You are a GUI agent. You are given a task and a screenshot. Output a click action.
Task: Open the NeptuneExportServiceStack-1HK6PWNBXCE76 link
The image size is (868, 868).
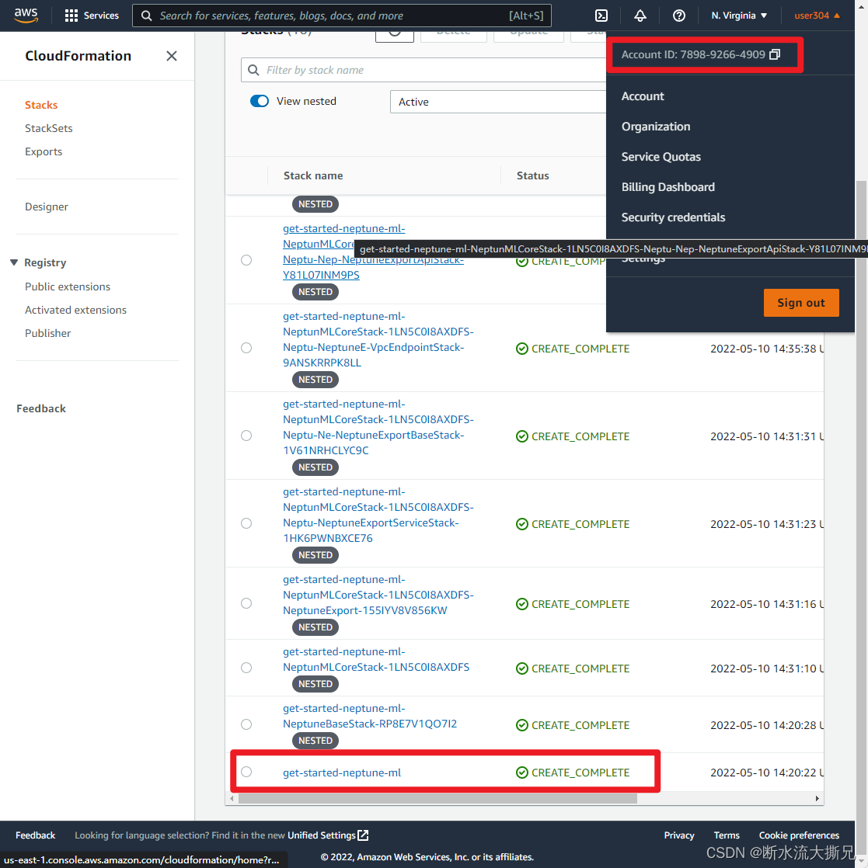[378, 515]
